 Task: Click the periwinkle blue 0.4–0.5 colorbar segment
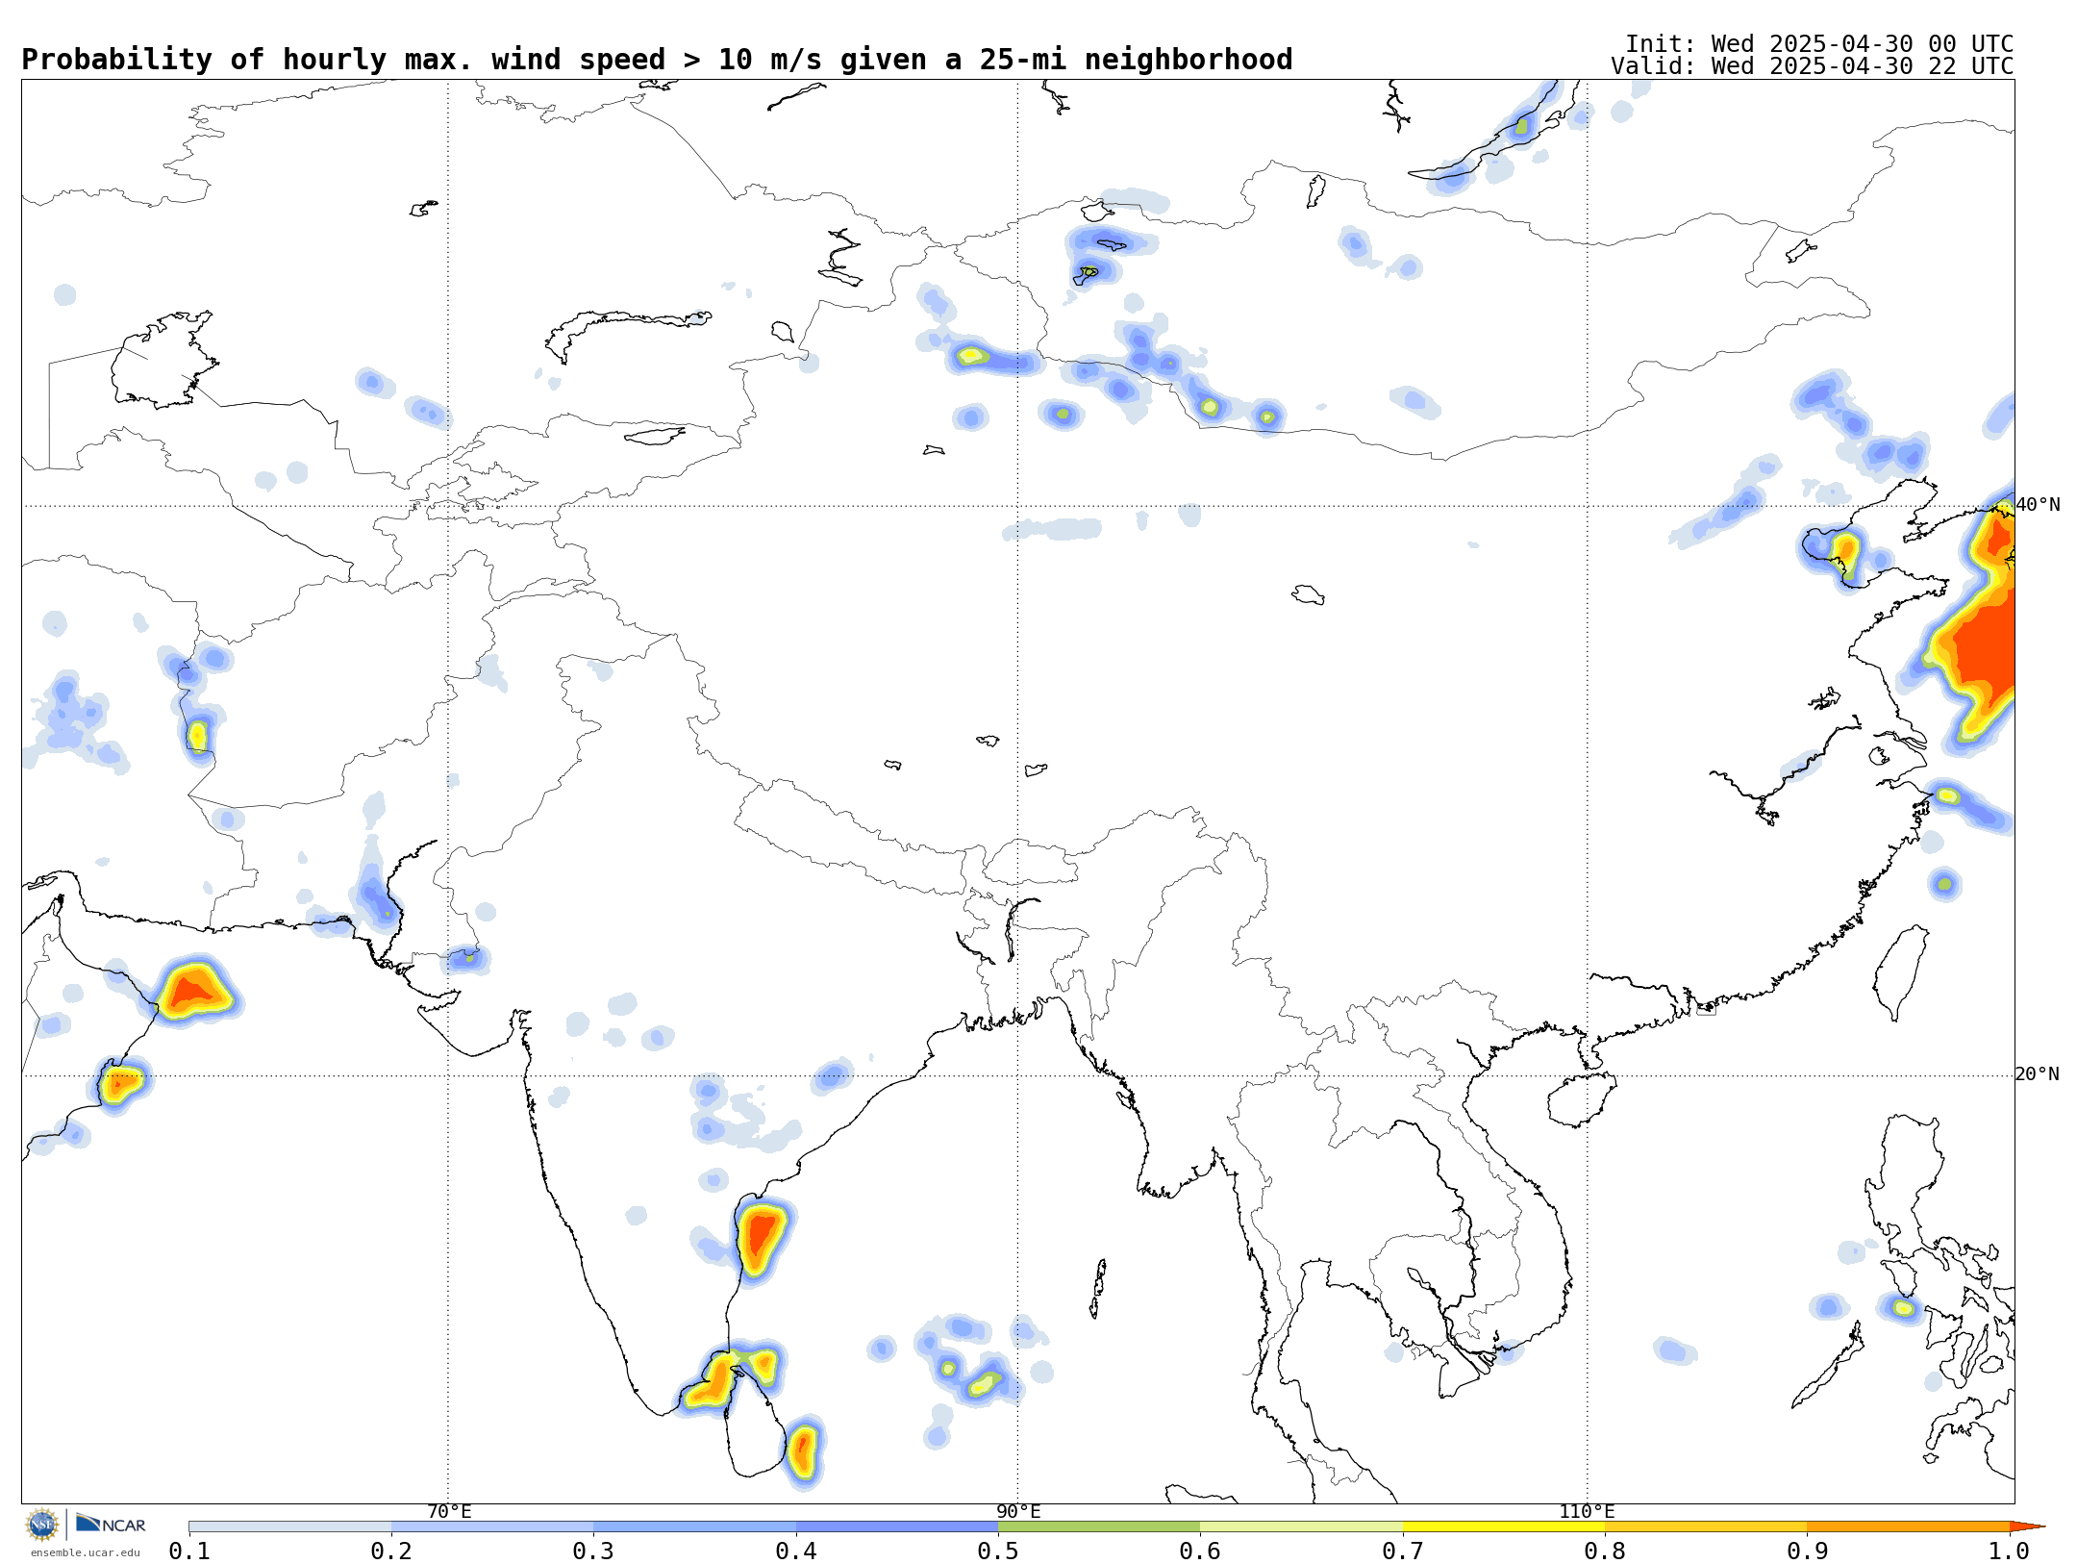(897, 1526)
